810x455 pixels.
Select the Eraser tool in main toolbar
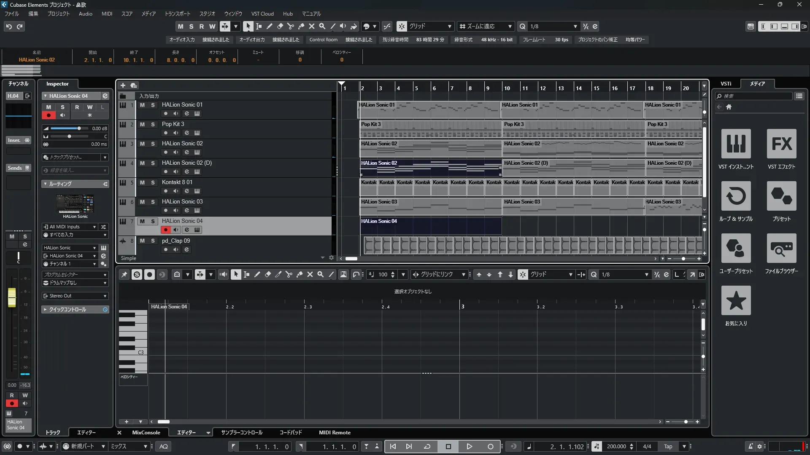(280, 26)
